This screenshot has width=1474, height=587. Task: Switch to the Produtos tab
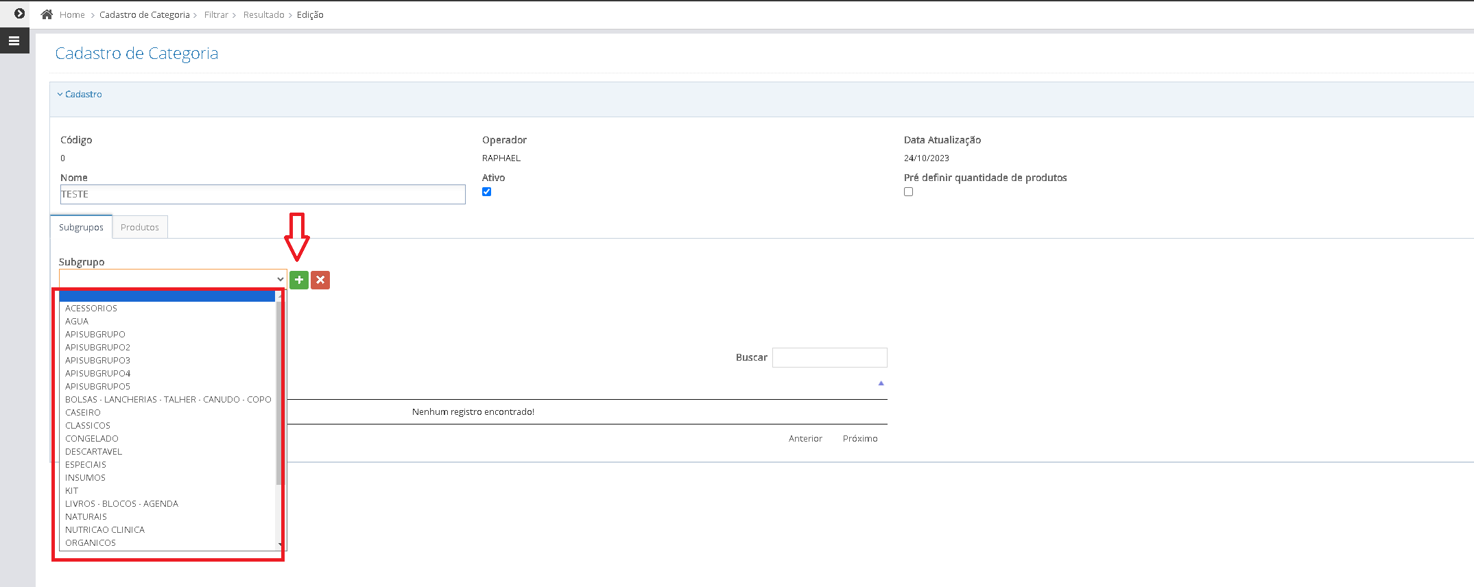(x=140, y=228)
